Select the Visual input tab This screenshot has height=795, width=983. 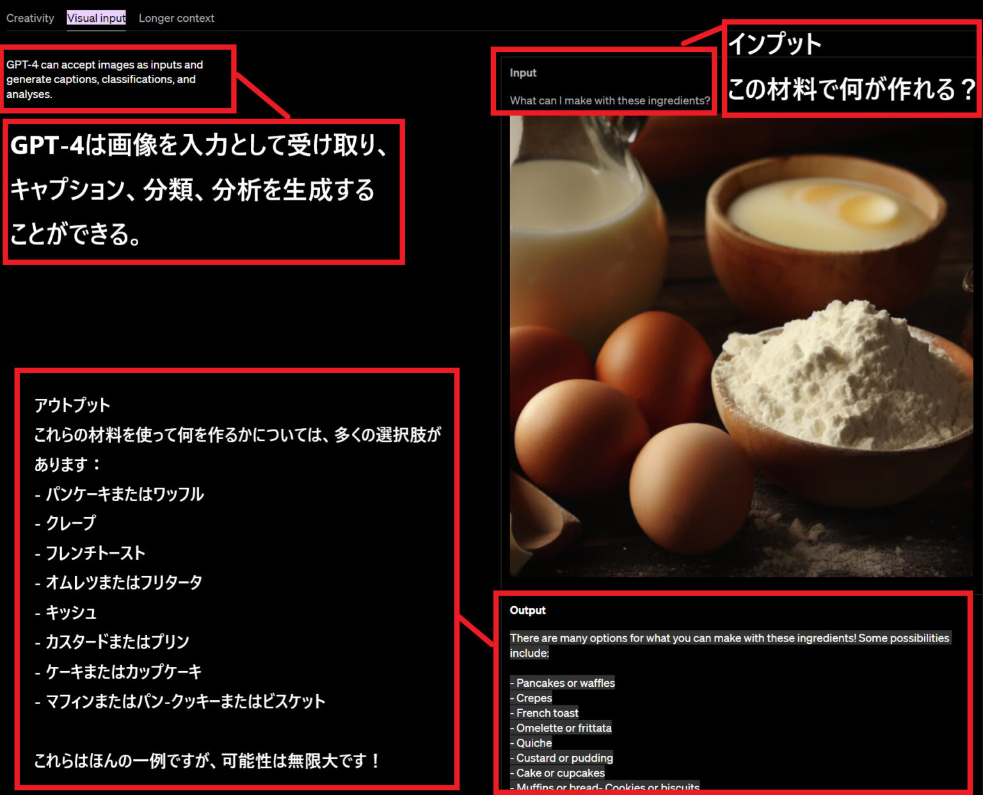95,18
